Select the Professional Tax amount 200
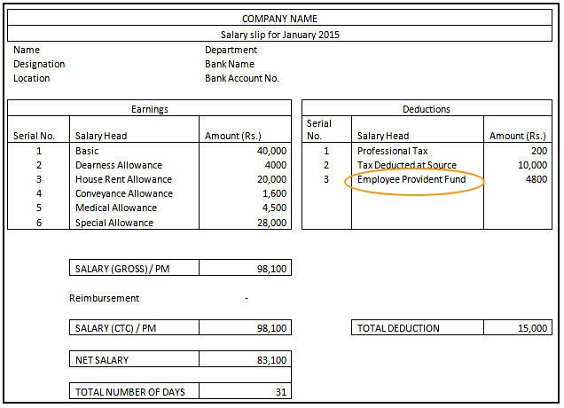The height and width of the screenshot is (408, 564). 537,151
